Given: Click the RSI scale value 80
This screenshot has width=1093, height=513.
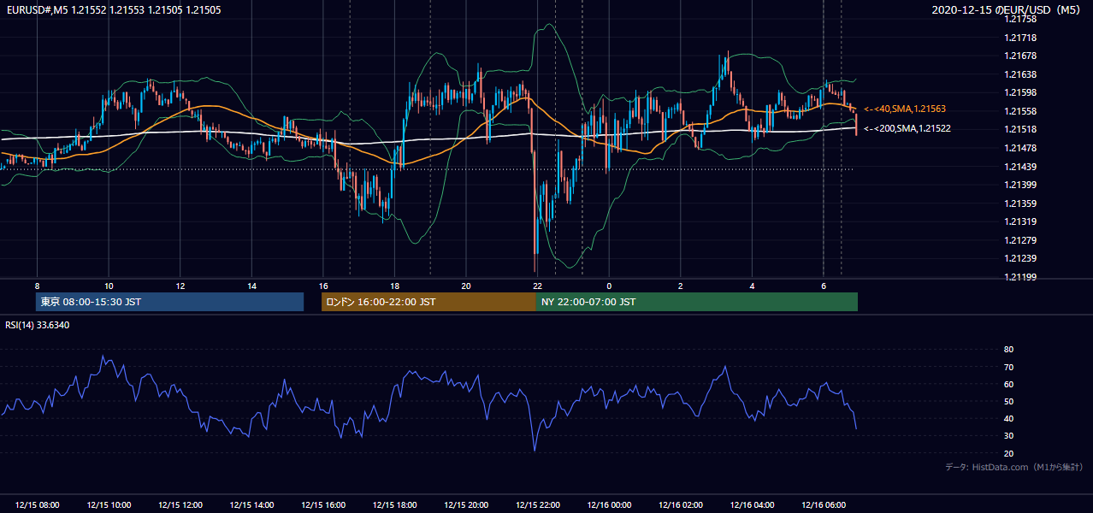Looking at the screenshot, I should [x=1009, y=350].
